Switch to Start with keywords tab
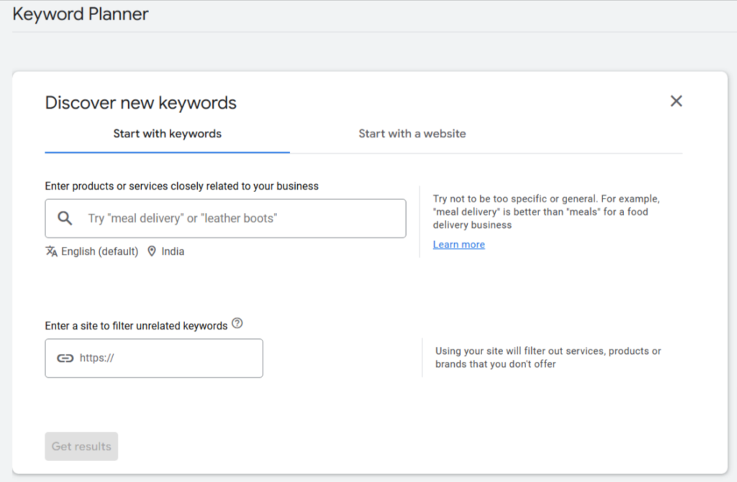Screen dimensions: 737x482 (x=167, y=134)
